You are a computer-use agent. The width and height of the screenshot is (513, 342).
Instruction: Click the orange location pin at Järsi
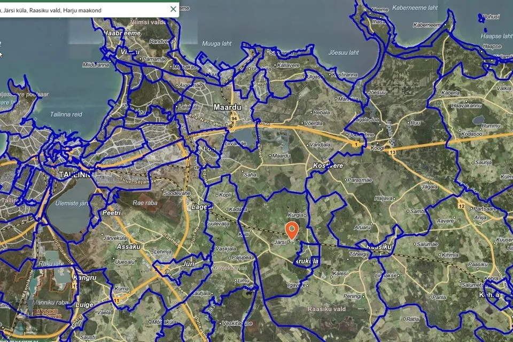[292, 230]
